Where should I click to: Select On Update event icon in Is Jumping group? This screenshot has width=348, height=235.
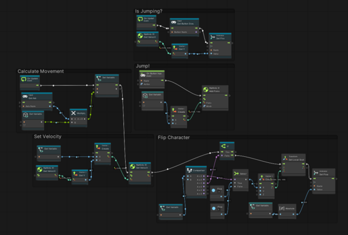[140, 19]
